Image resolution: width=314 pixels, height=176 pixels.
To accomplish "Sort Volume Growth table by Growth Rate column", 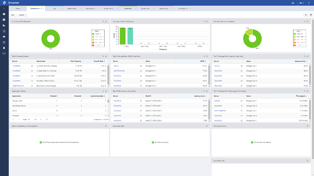I will click(x=95, y=61).
